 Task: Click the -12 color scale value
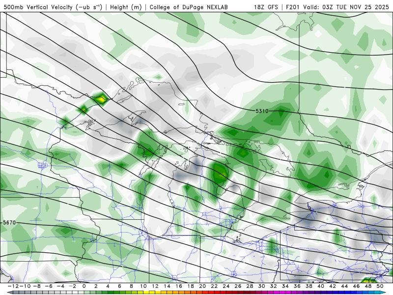click(14, 286)
